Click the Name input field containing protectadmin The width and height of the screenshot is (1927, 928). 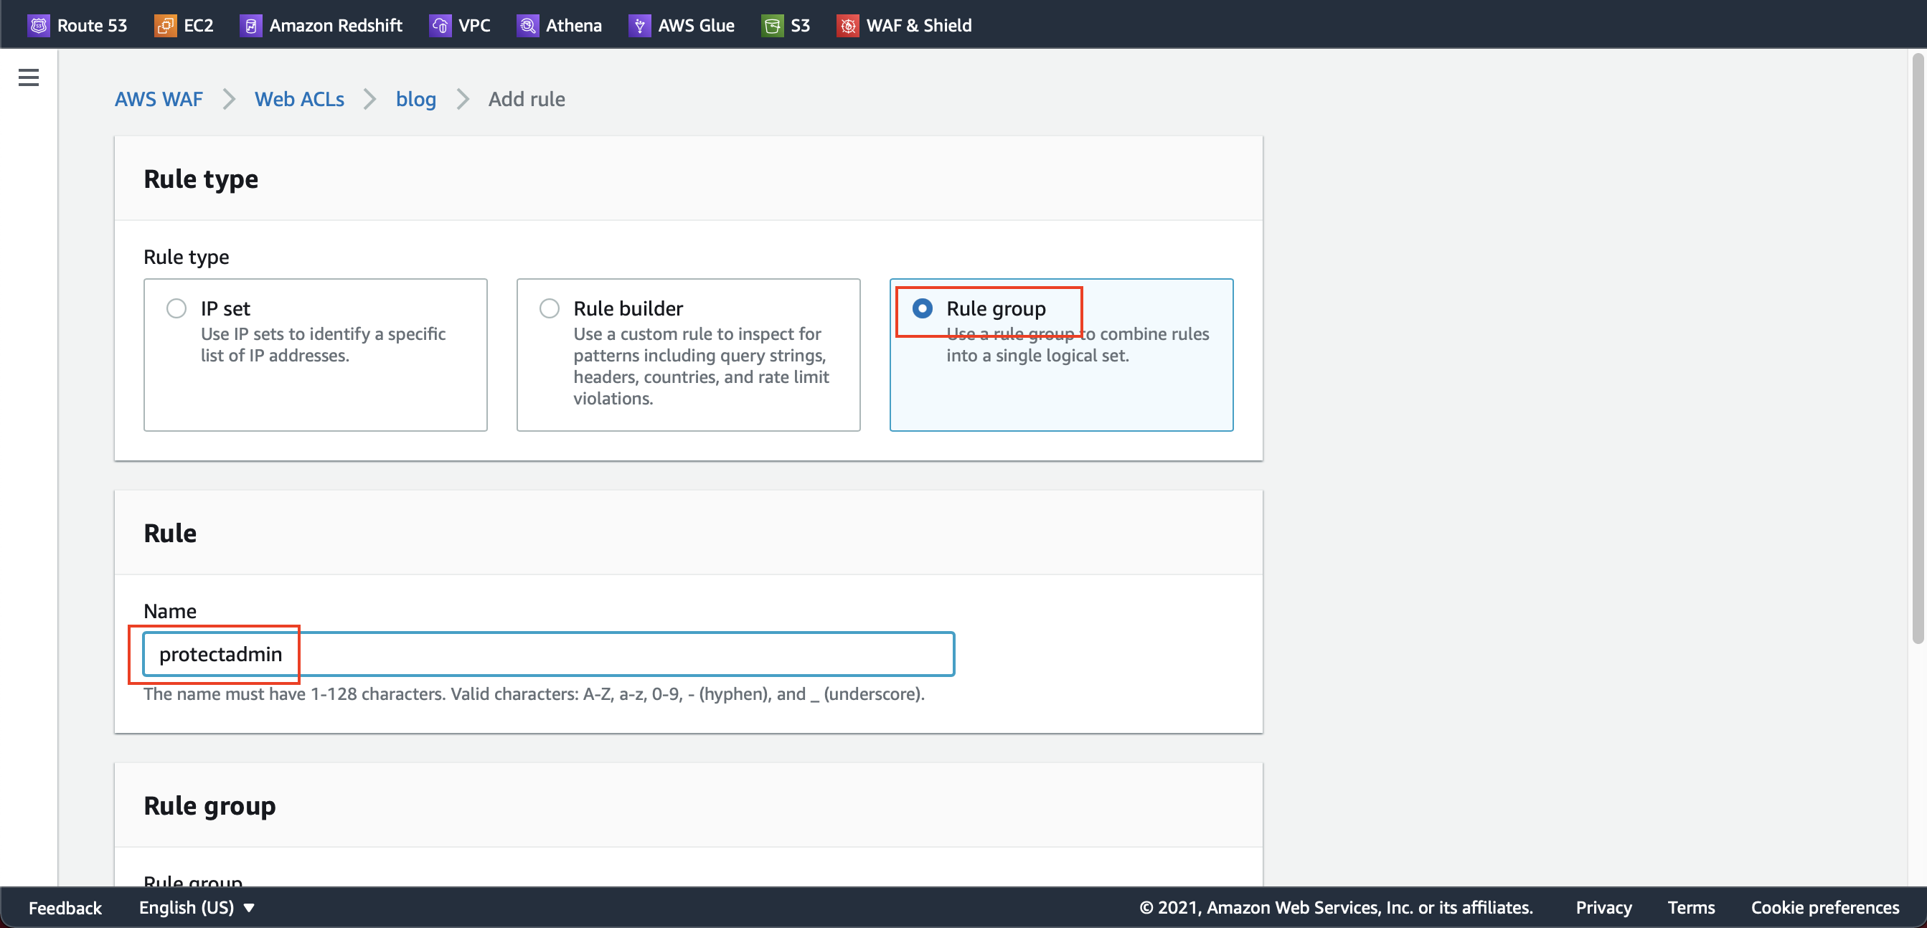548,653
